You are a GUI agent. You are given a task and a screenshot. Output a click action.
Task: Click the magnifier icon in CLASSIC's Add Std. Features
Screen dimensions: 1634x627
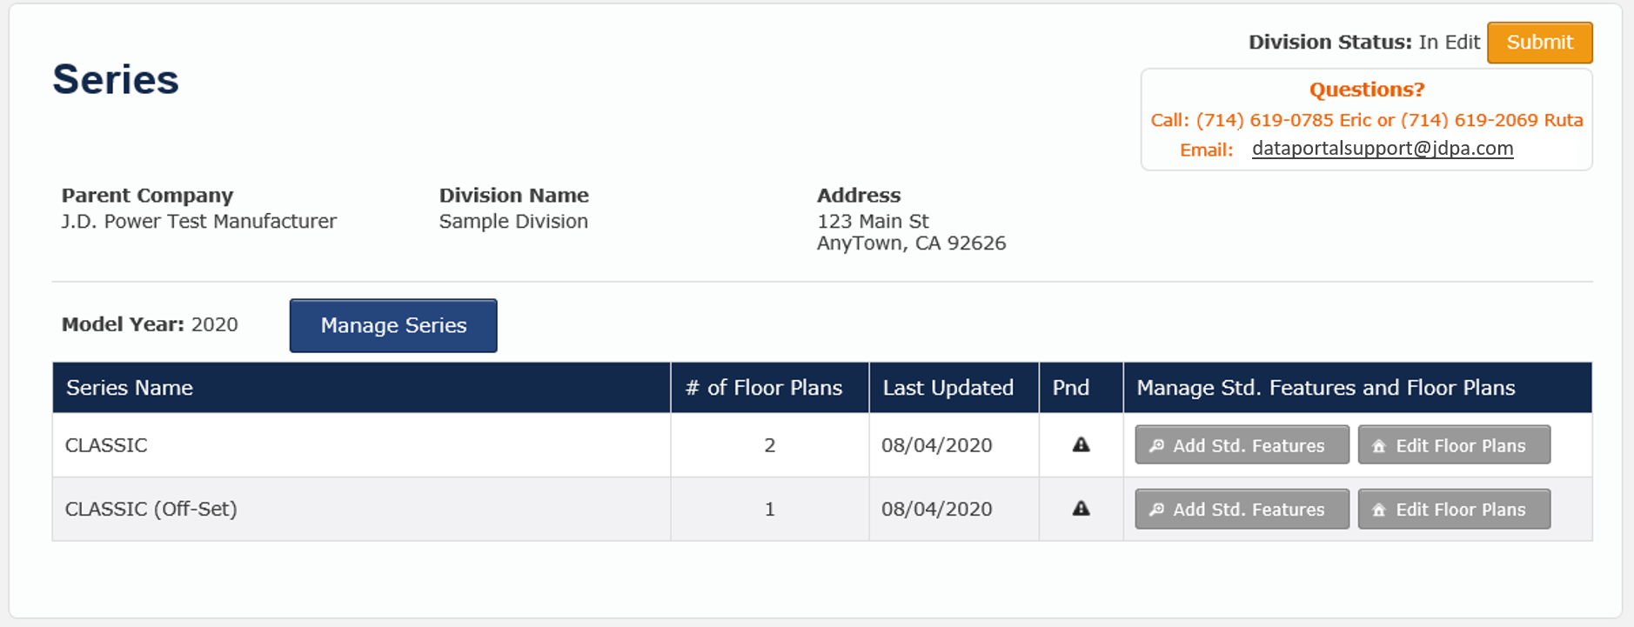pos(1156,446)
